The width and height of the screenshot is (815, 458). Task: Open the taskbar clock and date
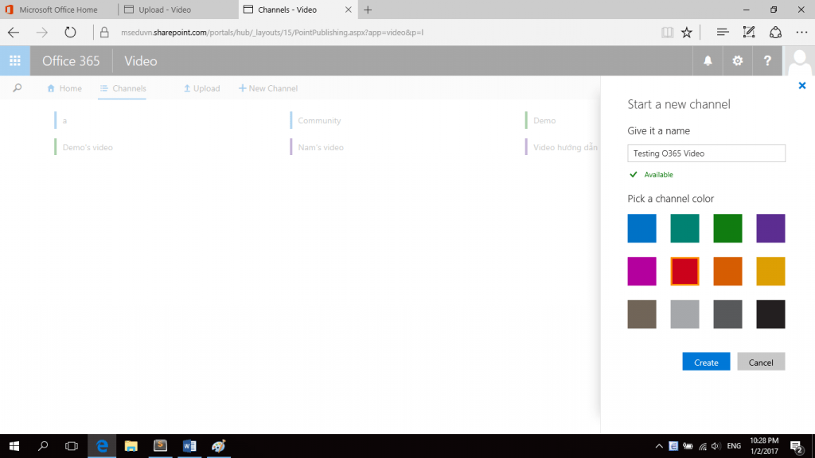click(x=764, y=446)
